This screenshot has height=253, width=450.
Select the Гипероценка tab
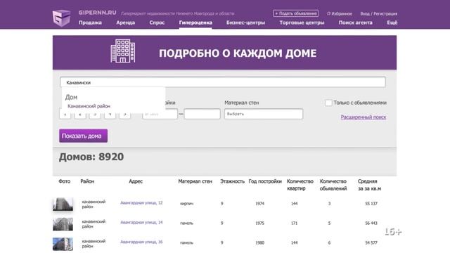coord(195,22)
